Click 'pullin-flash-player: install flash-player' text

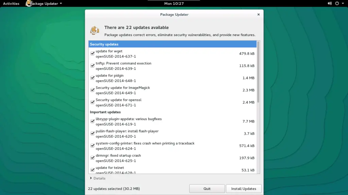[127, 131]
